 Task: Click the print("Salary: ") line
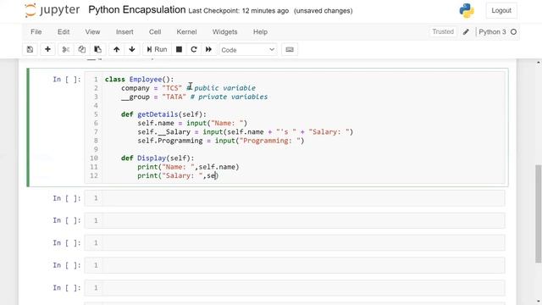178,175
